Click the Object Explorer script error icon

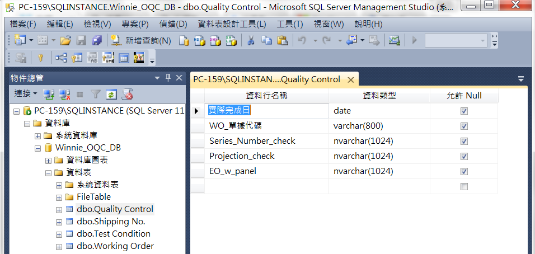pos(127,95)
